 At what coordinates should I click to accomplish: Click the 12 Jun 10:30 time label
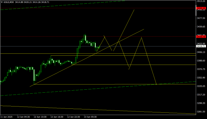tap(40, 117)
